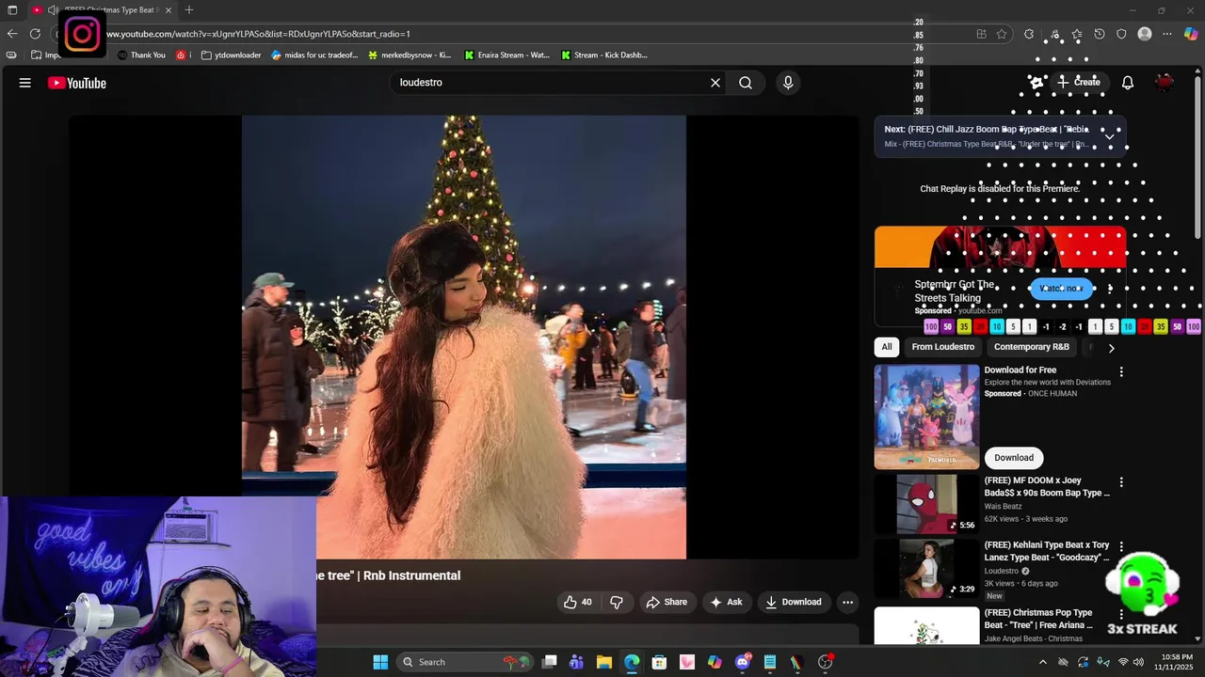Open the YouTube notifications bell
This screenshot has width=1205, height=677.
pyautogui.click(x=1128, y=83)
